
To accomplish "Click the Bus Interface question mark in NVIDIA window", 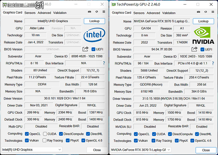I will pos(213,63).
